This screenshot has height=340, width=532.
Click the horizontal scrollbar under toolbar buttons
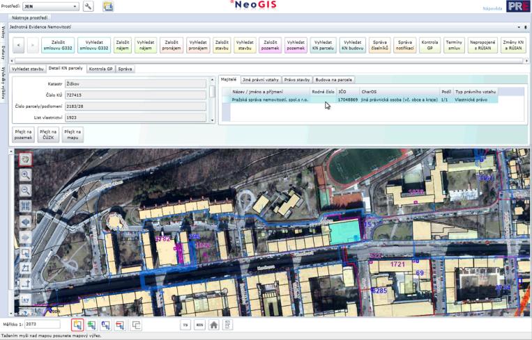[269, 60]
